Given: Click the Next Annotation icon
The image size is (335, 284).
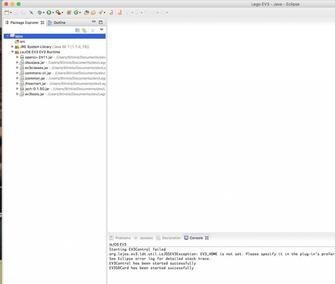Looking at the screenshot, I should (128, 13).
